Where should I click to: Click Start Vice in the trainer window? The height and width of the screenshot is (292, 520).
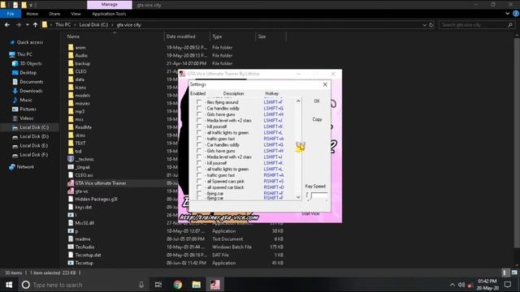click(x=310, y=213)
